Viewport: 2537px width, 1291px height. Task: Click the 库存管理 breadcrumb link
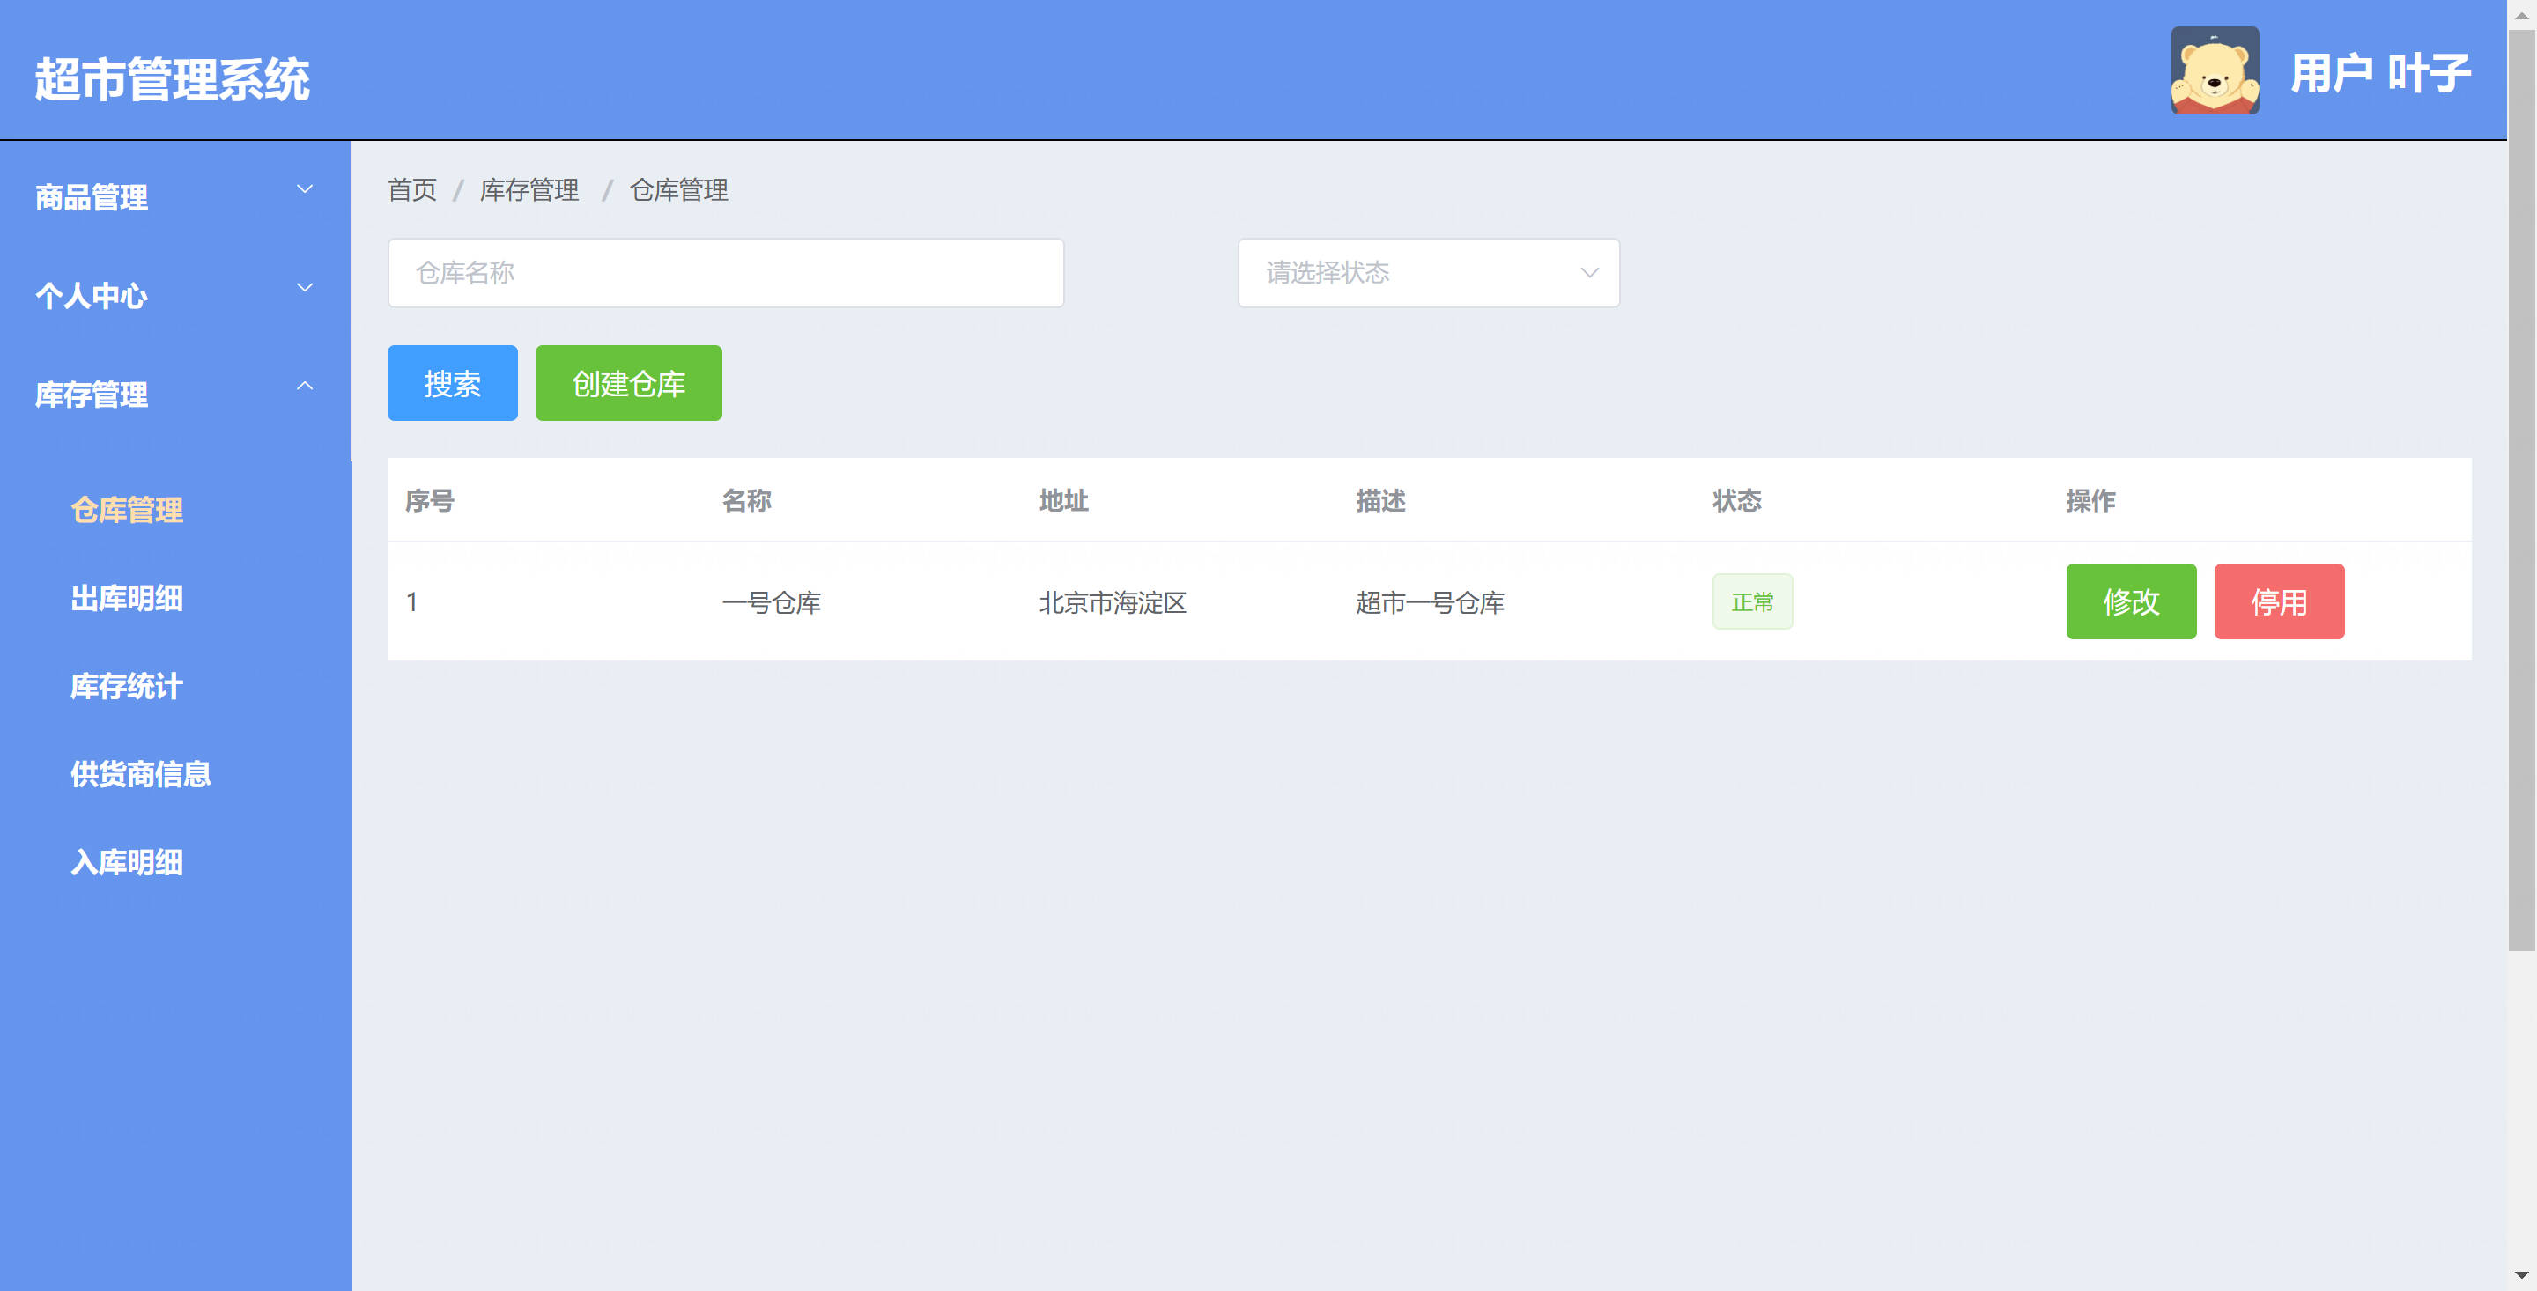point(529,190)
